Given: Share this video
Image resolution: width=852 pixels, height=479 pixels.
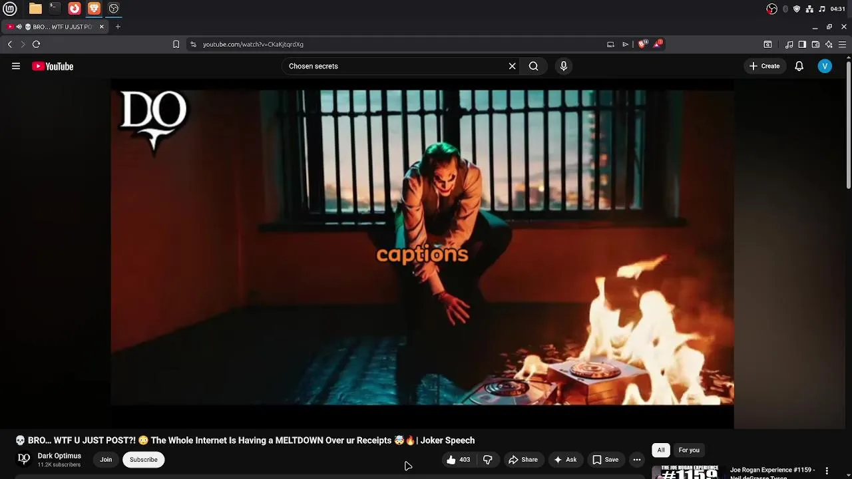Looking at the screenshot, I should (523, 460).
